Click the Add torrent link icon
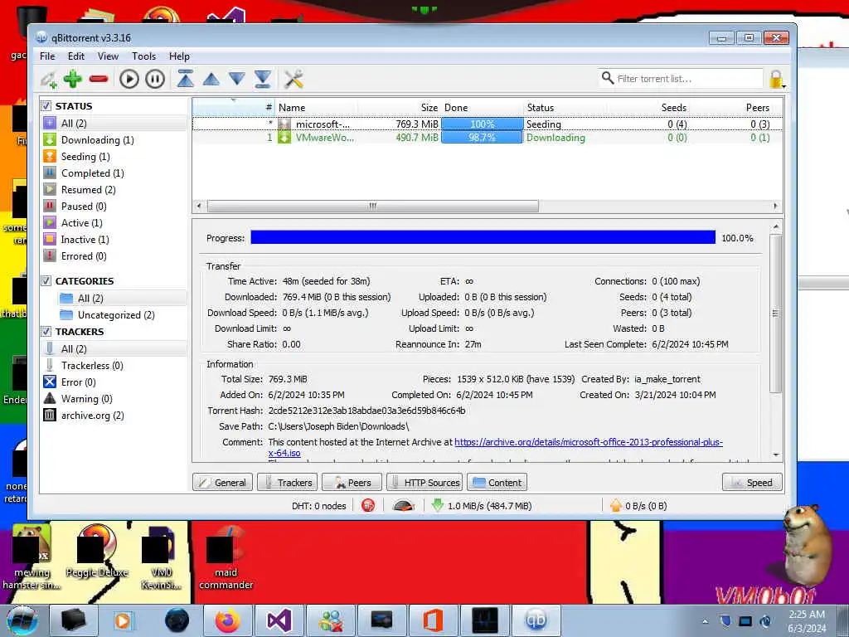This screenshot has width=849, height=637. tap(48, 79)
